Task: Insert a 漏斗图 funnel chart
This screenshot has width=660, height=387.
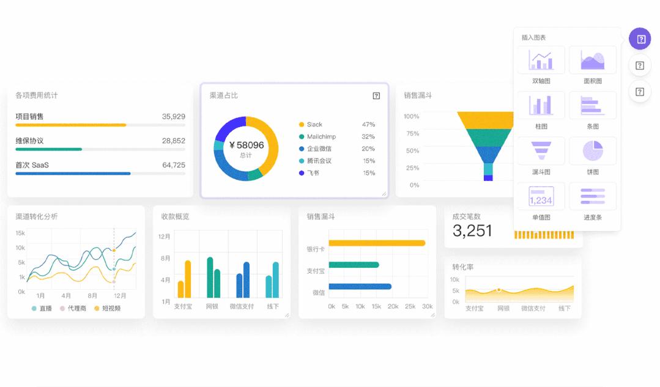Action: click(540, 151)
